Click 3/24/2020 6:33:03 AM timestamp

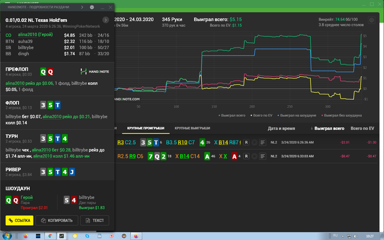coord(297,156)
